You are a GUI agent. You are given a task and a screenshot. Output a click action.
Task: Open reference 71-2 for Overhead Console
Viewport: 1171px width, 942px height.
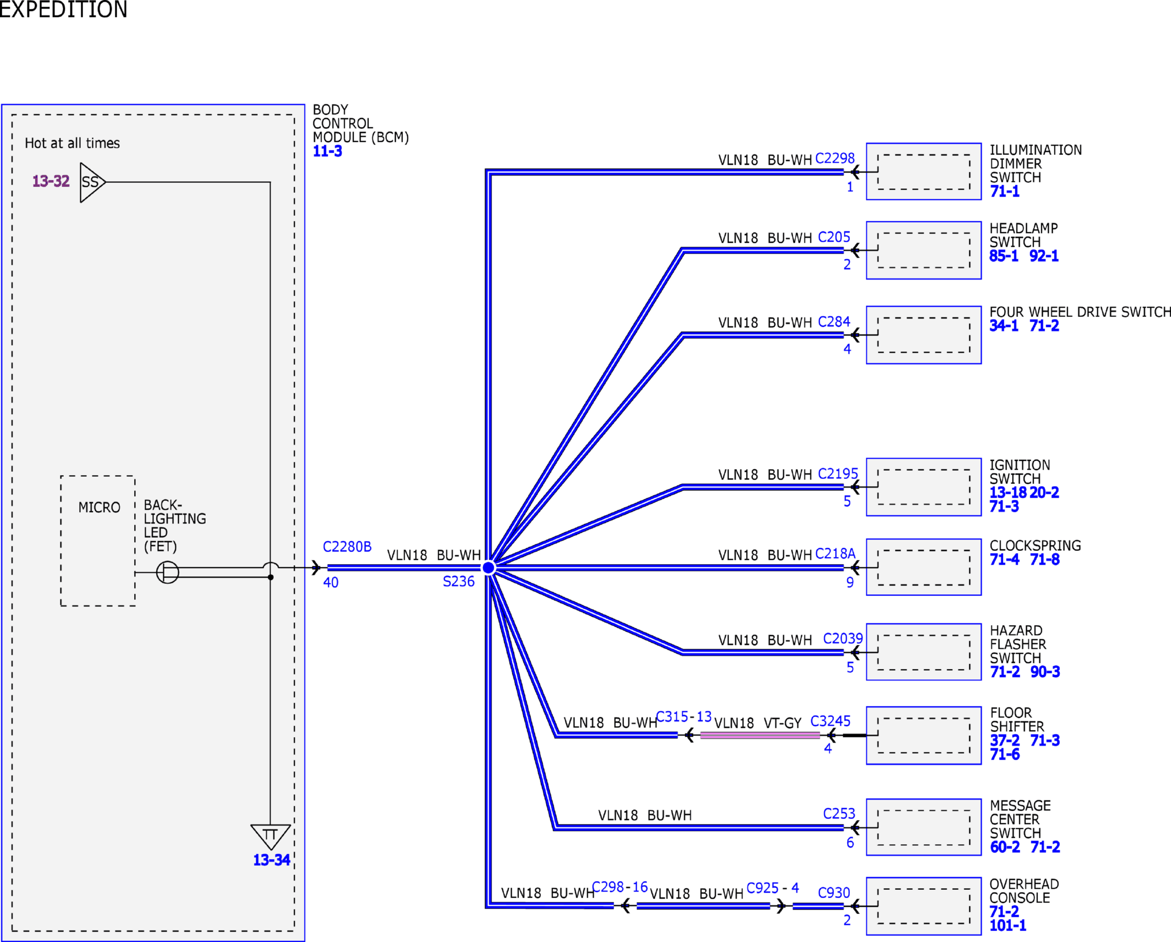coord(1004,911)
